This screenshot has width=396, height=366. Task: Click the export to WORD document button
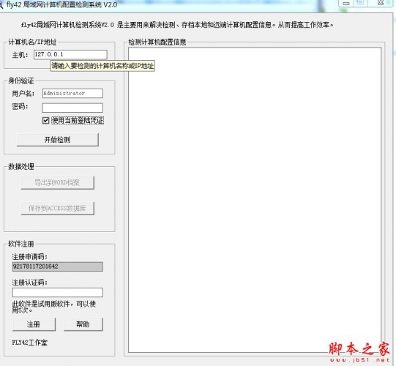[x=57, y=182]
